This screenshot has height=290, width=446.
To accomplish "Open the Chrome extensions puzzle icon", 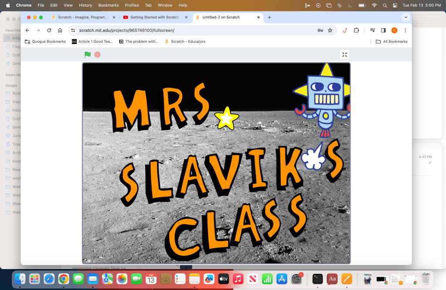I will (356, 31).
